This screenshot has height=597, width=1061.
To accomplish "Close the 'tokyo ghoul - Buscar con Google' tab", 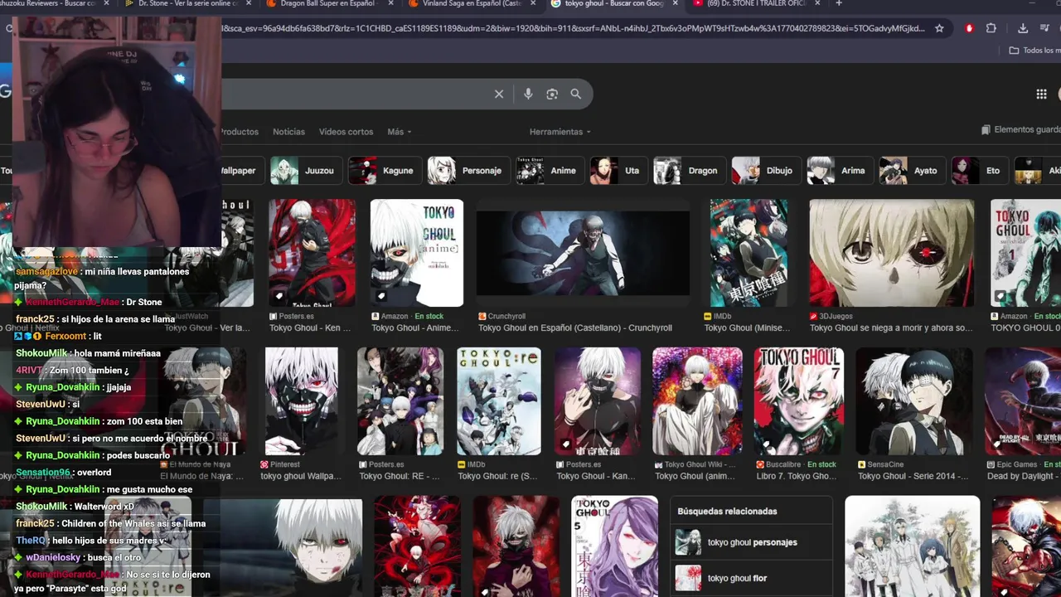I will coord(676,3).
